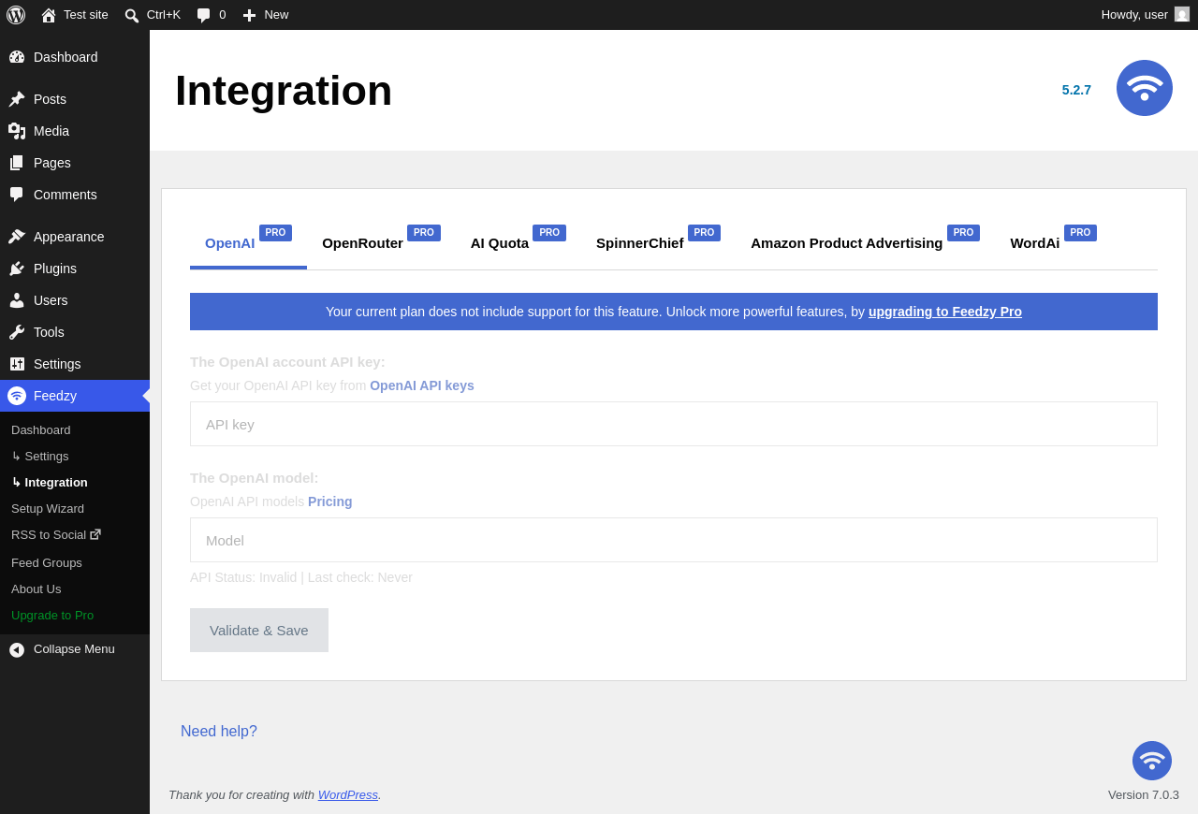Open the Appearance menu label
1198x814 pixels.
tap(69, 237)
